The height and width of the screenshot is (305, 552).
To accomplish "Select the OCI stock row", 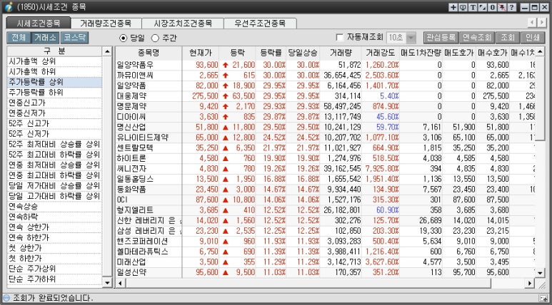I will [x=326, y=200].
